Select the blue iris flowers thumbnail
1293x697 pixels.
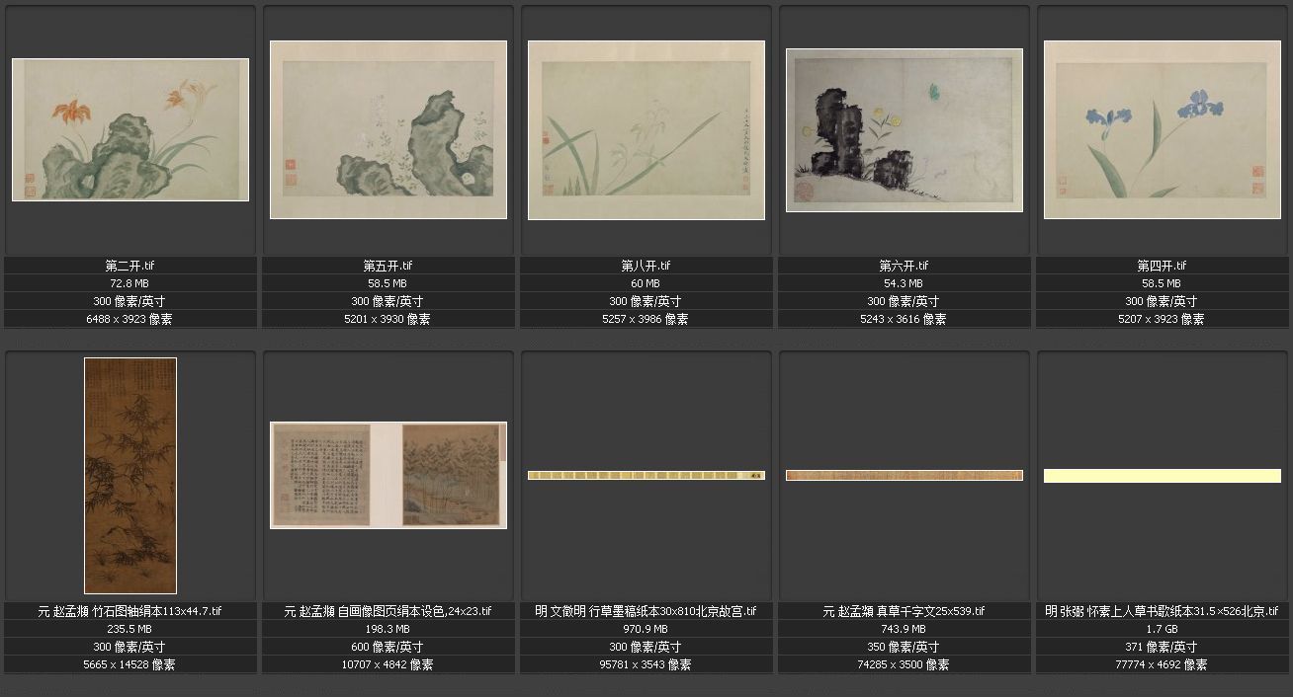click(1163, 129)
